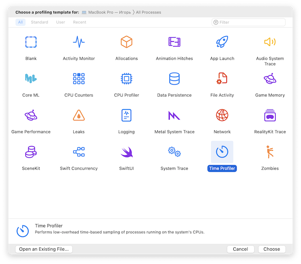Click Open an Existing File button
The image size is (301, 264).
[x=44, y=249]
